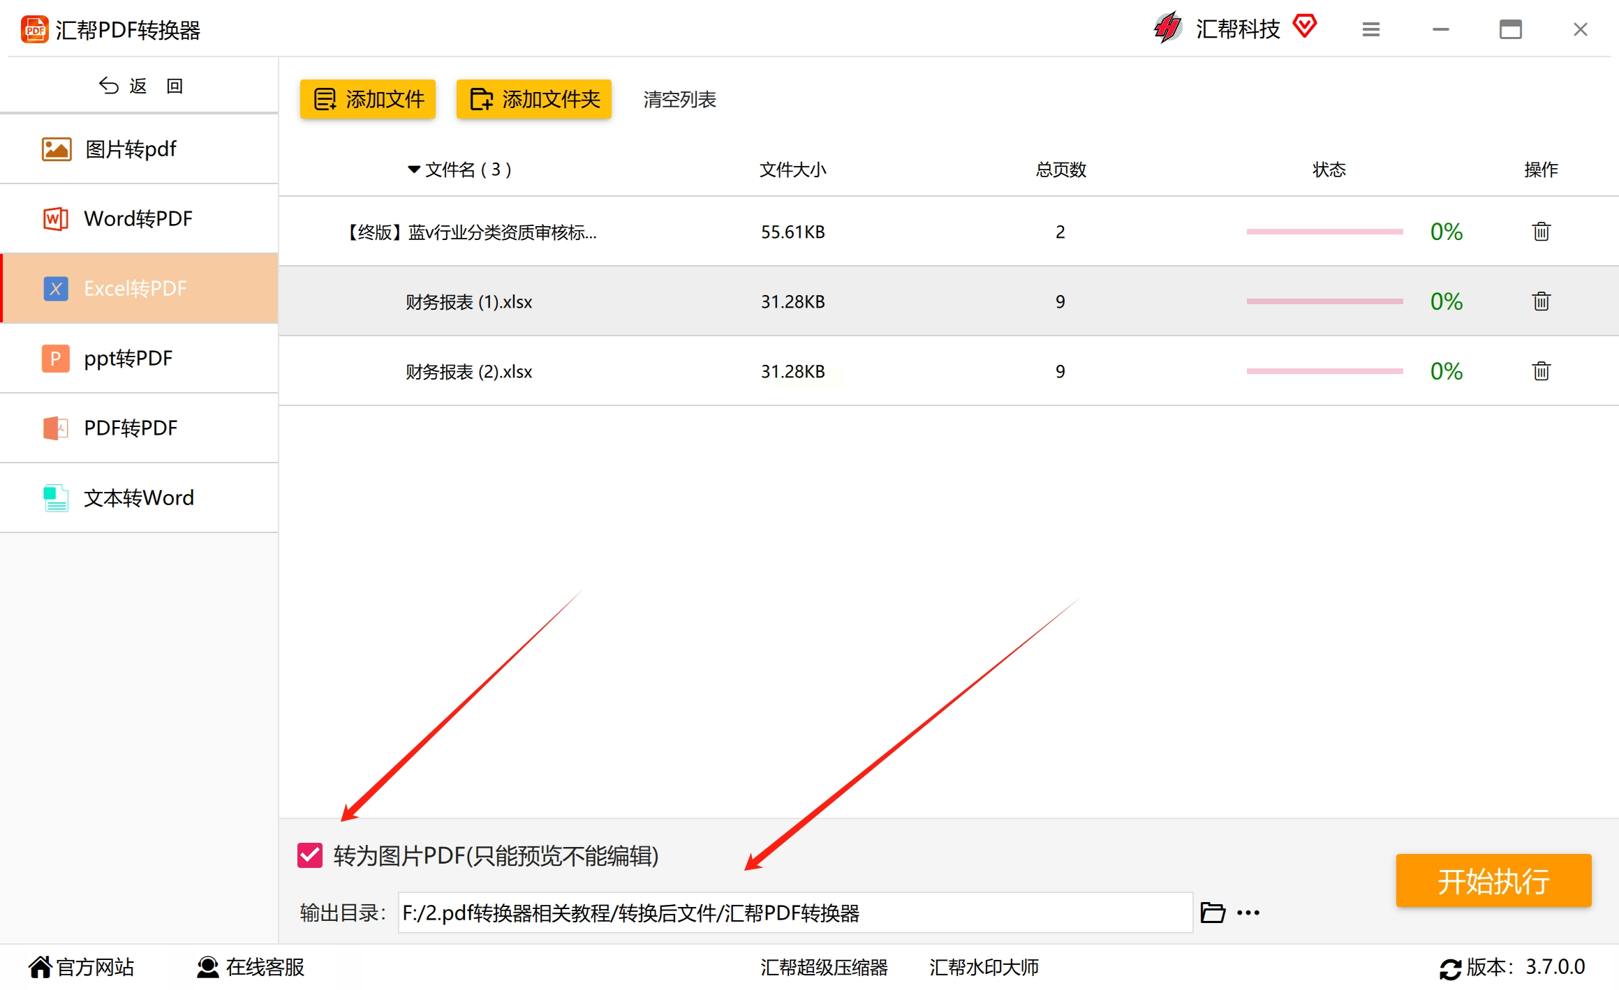Click progress bar of 财务报表 (1).xlsx
Screen dimensions: 1619x990
click(1324, 301)
